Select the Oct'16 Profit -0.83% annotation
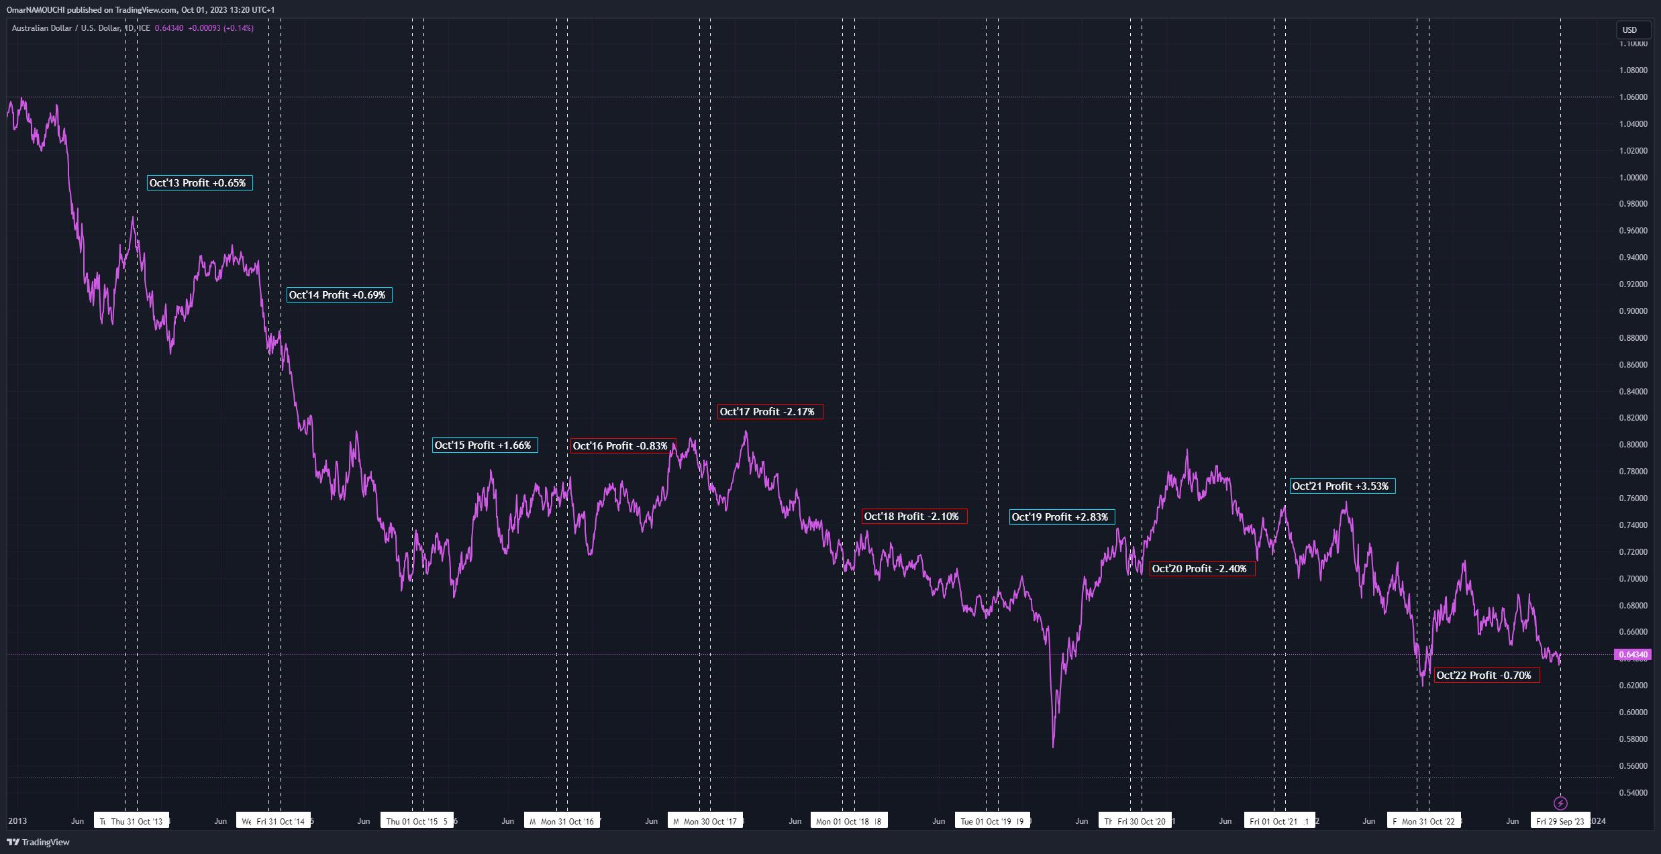 pyautogui.click(x=623, y=446)
